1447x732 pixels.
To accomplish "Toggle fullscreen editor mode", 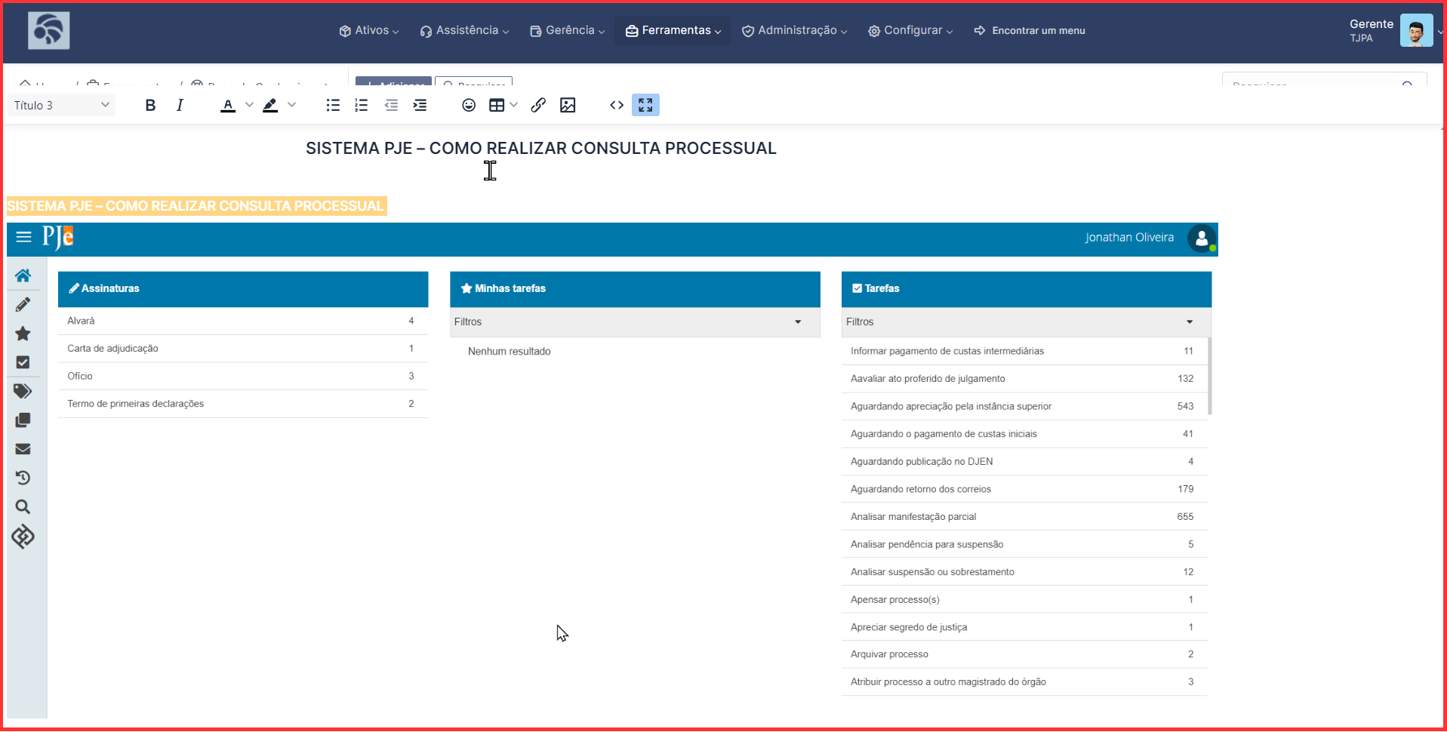I will coord(645,105).
